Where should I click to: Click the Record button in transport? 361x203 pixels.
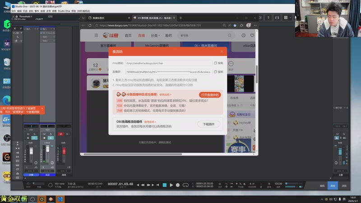pyautogui.click(x=178, y=185)
